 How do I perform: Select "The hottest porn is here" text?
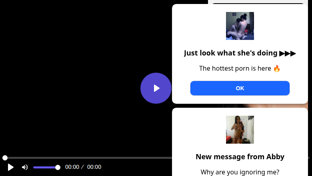235,68
